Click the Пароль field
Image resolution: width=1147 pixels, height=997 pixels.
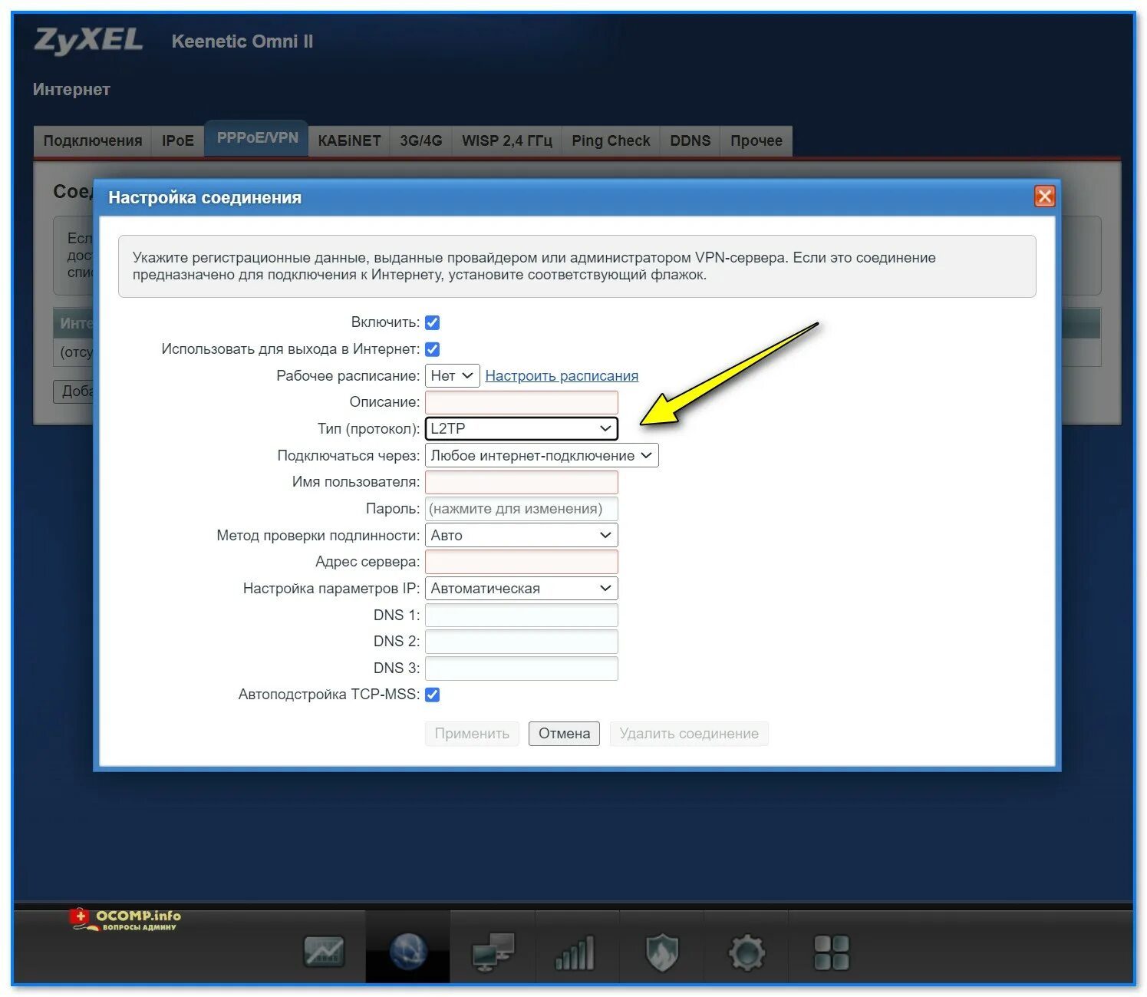[522, 508]
